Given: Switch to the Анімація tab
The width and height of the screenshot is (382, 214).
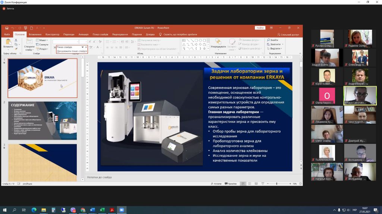Looking at the screenshot, I should (x=84, y=35).
